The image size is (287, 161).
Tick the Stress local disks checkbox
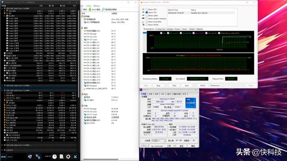(147, 21)
